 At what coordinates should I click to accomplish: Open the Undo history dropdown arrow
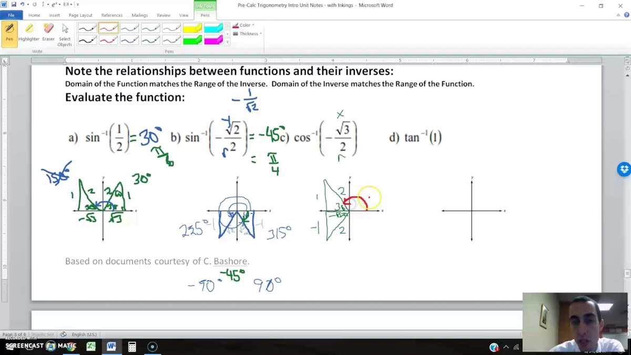pyautogui.click(x=28, y=4)
